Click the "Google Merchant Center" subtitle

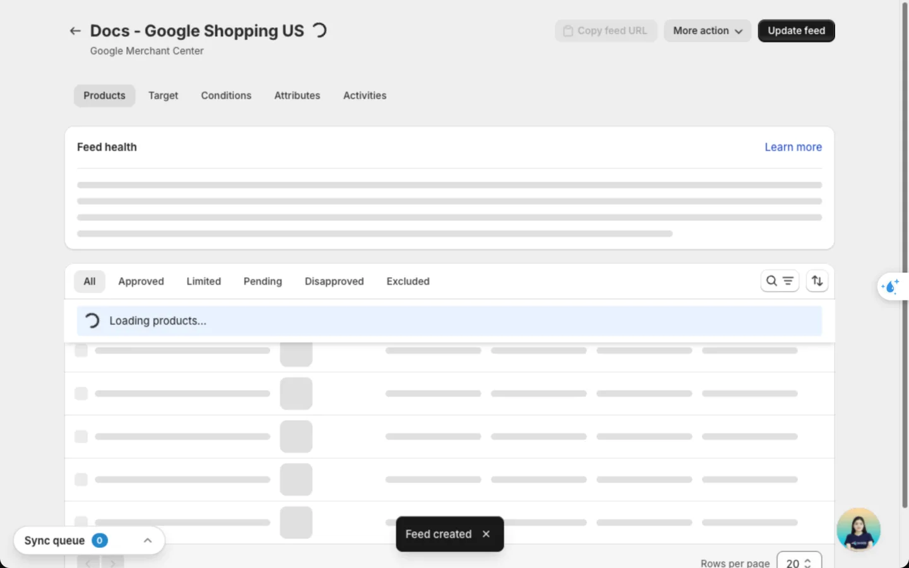(x=146, y=51)
